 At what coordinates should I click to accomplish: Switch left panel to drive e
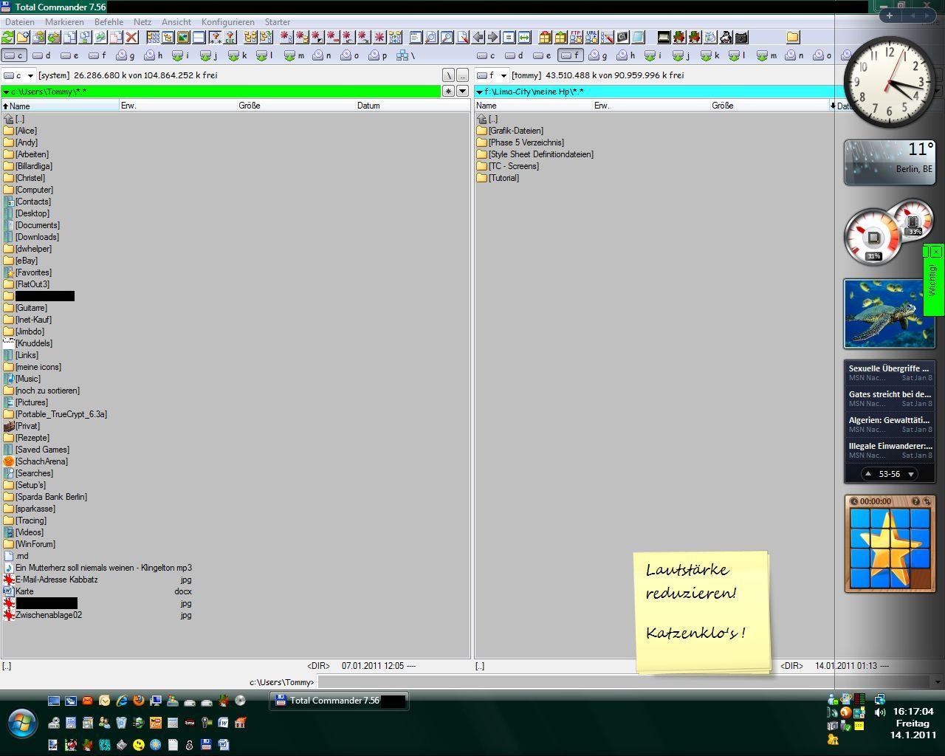(x=69, y=55)
